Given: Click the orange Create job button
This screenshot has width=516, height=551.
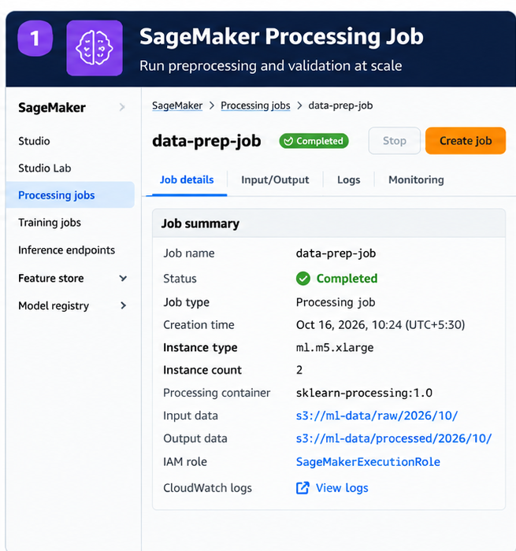Looking at the screenshot, I should click(x=466, y=141).
